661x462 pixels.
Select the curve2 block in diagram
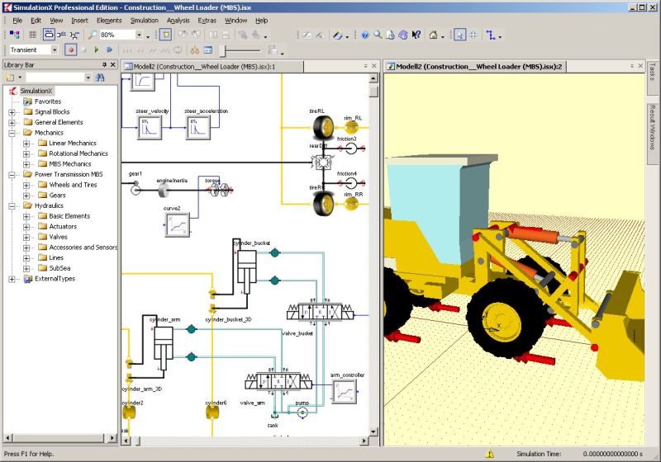[x=177, y=224]
